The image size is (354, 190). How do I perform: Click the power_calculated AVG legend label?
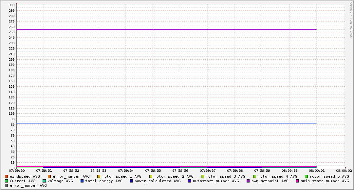(x=157, y=181)
